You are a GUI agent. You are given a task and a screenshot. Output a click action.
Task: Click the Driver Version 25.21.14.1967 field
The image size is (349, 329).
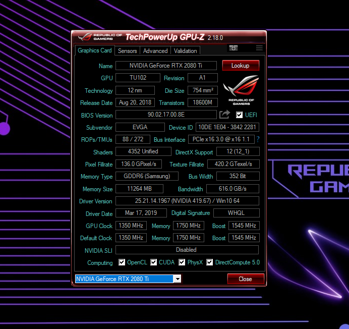pyautogui.click(x=187, y=201)
